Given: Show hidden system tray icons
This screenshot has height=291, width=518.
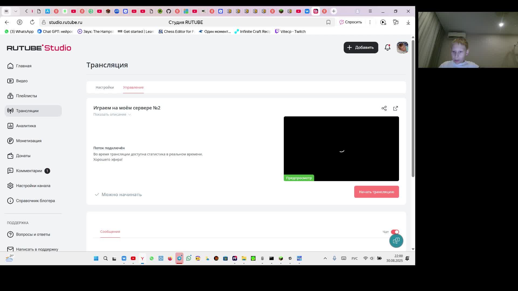Looking at the screenshot, I should click(x=325, y=258).
